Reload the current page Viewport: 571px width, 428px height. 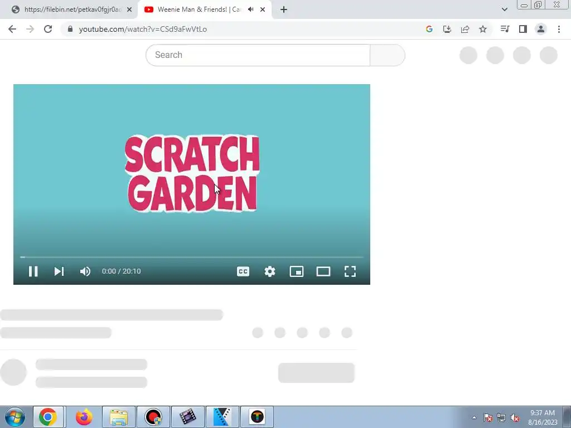pyautogui.click(x=48, y=29)
